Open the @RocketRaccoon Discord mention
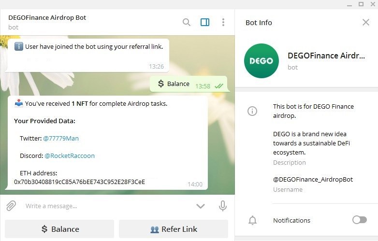The image size is (378, 241). (70, 156)
